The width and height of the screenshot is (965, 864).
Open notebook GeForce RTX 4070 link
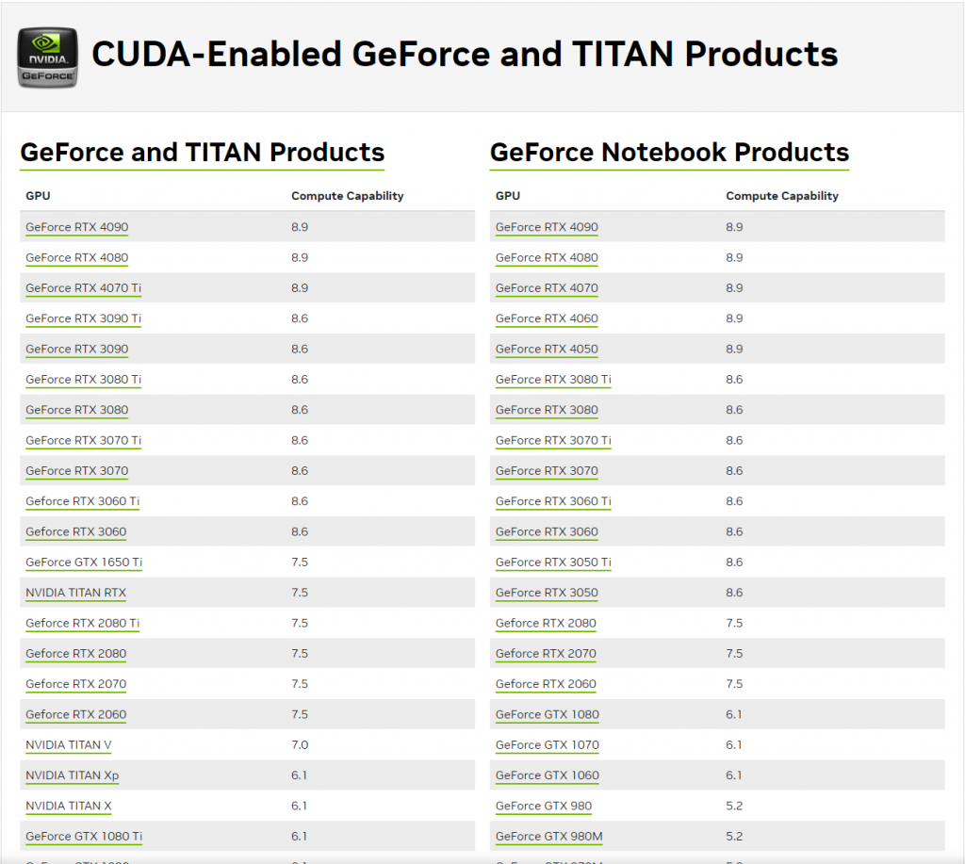pyautogui.click(x=547, y=288)
